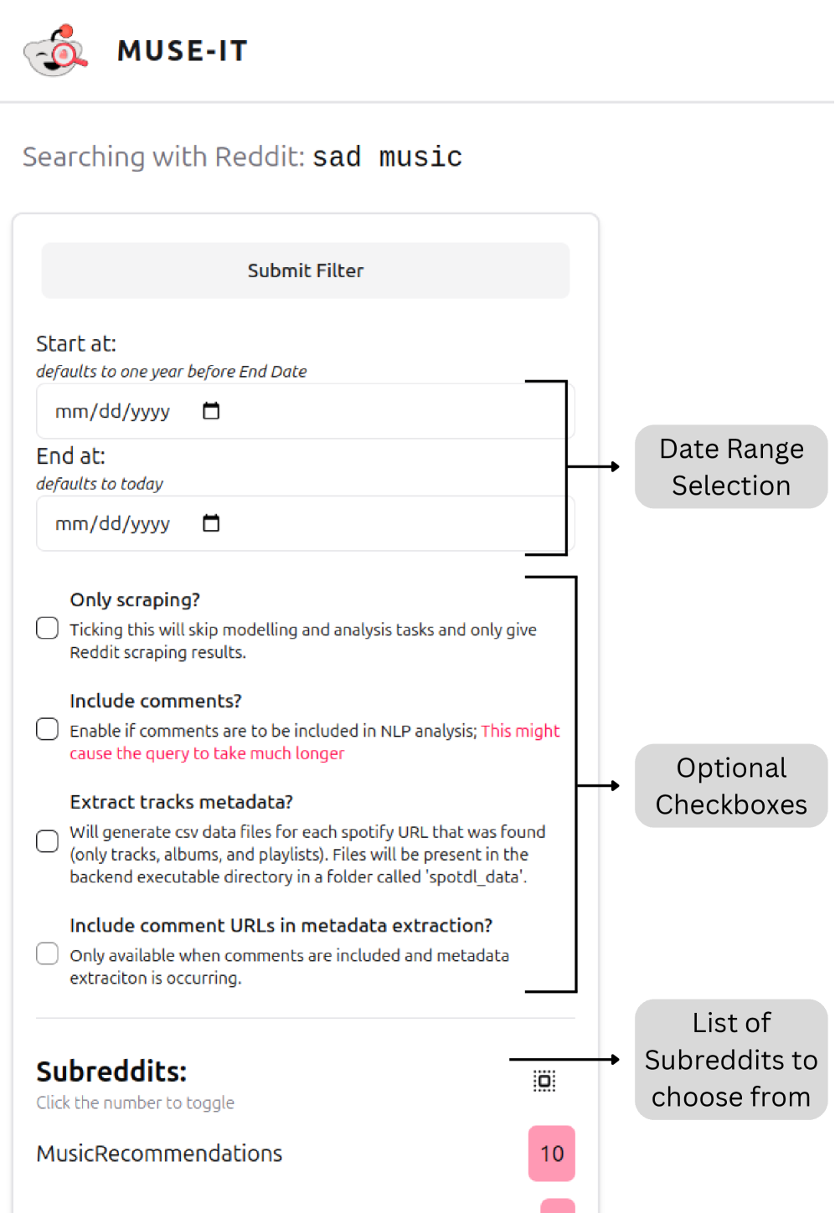Enable Include comment URLs in metadata extraction
835x1213 pixels.
[48, 953]
